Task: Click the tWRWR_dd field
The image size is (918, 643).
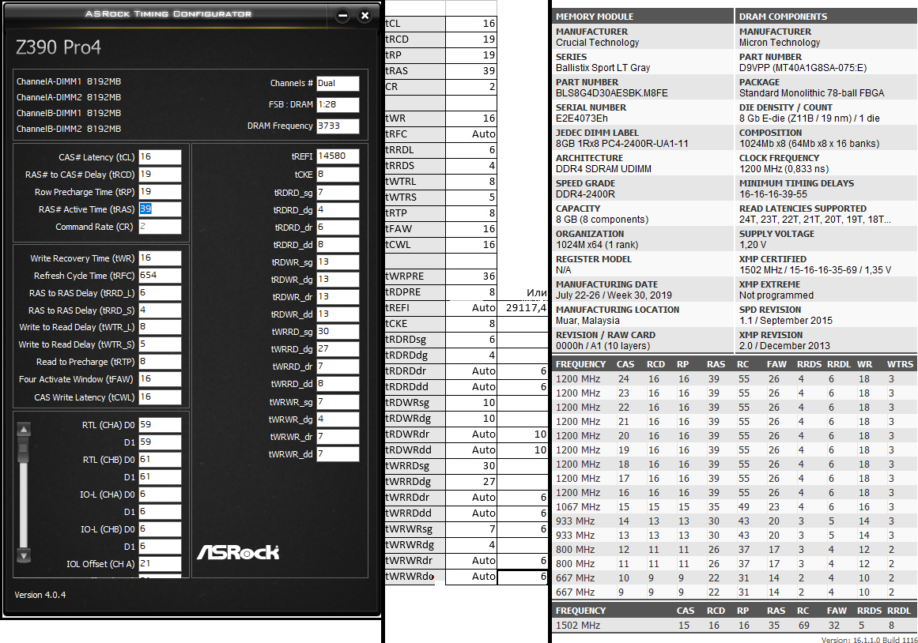Action: (x=338, y=454)
